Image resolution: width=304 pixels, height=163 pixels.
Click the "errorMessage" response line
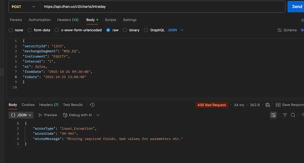coord(108,139)
